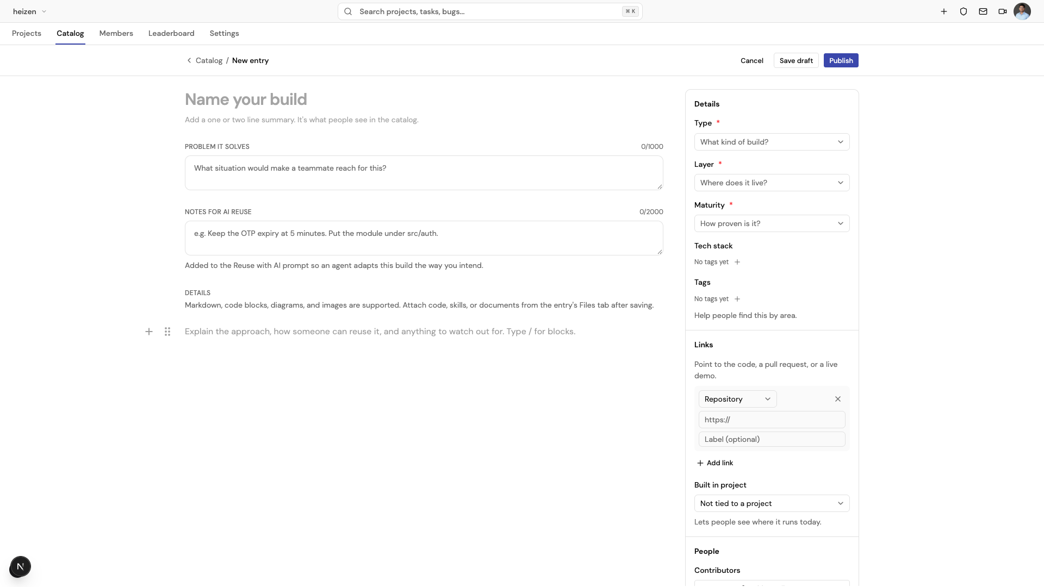Open the Layer dropdown 'Where does it live?'
Image resolution: width=1044 pixels, height=587 pixels.
point(772,183)
